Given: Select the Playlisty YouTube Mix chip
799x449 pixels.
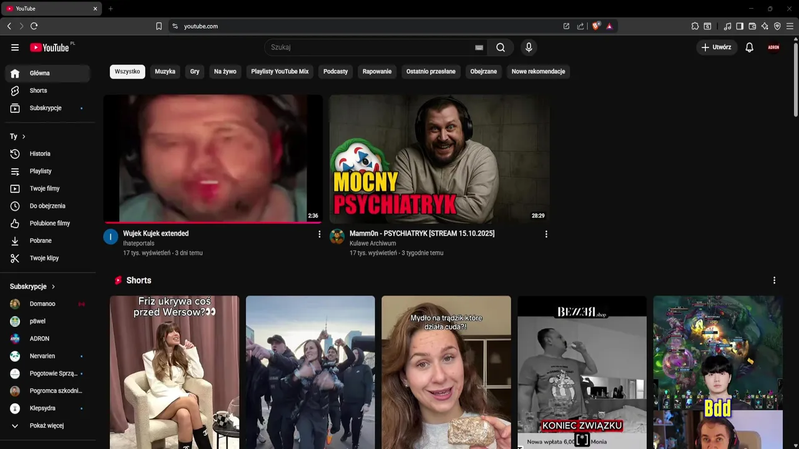Looking at the screenshot, I should (280, 72).
